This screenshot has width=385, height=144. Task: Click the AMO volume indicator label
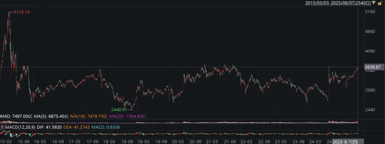point(4,116)
